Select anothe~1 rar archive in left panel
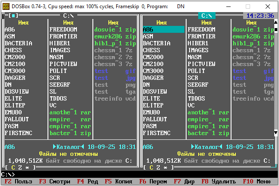The image size is (279, 186). [x=70, y=112]
